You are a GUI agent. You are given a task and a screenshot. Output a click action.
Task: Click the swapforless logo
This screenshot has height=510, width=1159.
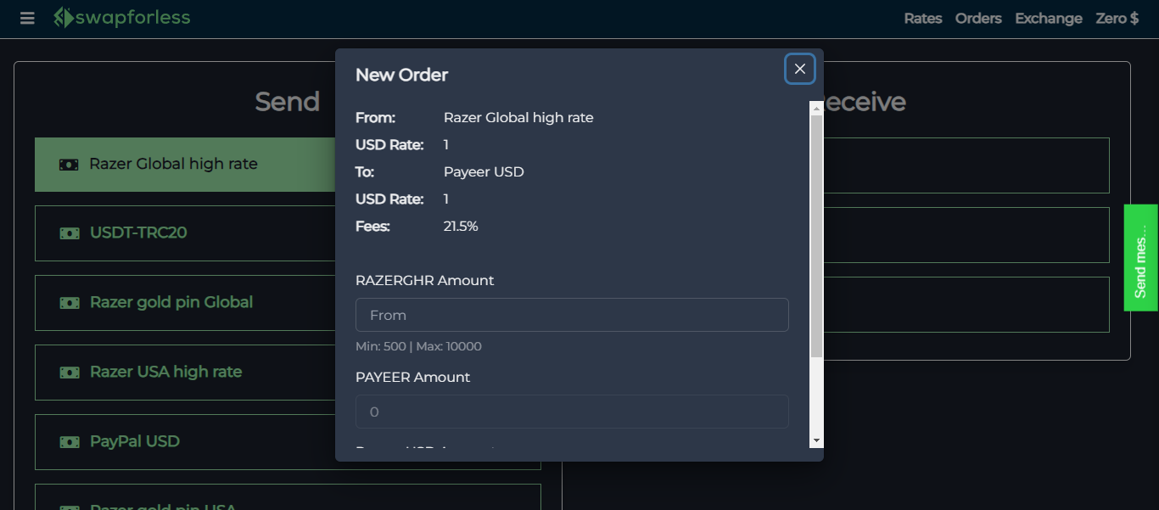click(x=121, y=18)
